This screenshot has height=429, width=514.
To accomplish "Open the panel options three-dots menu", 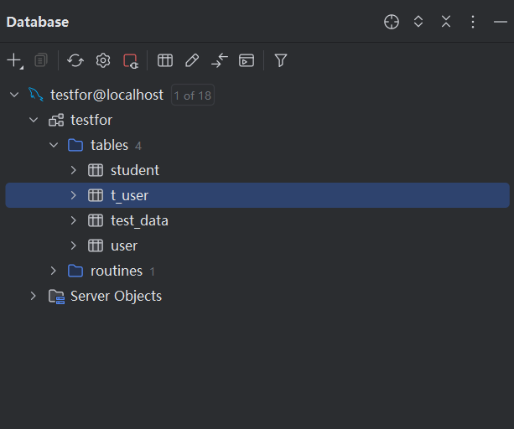I will point(473,22).
